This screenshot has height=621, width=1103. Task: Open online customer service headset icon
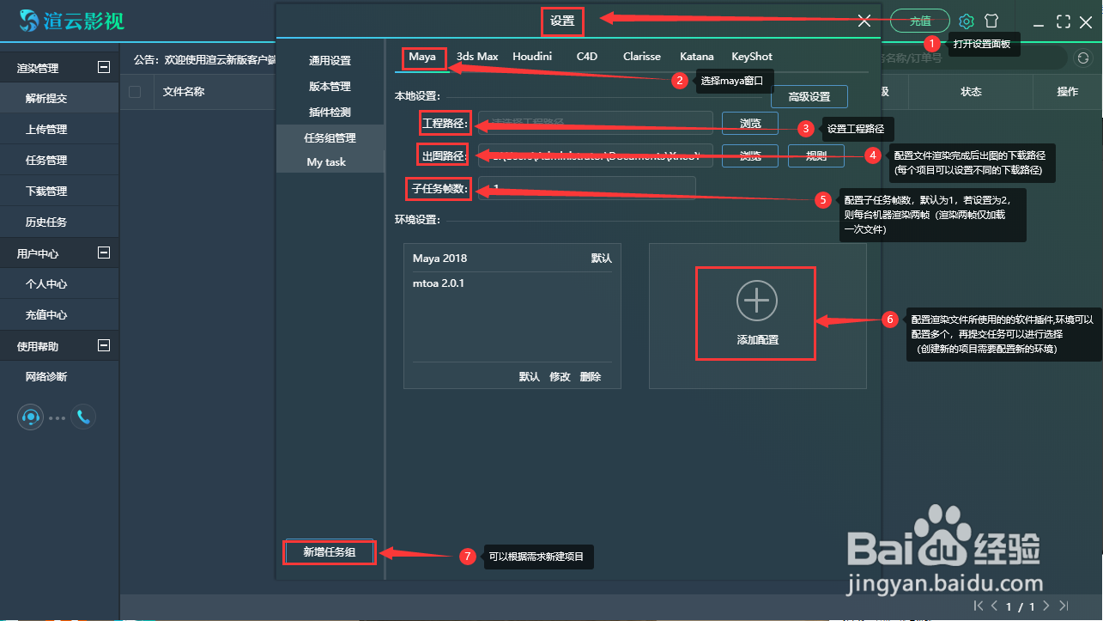click(x=31, y=417)
